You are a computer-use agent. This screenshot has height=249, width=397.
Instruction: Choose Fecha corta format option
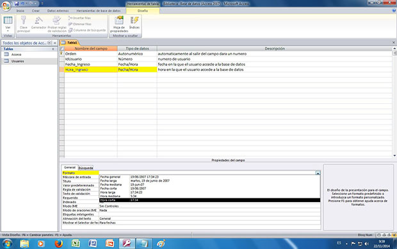coord(209,189)
